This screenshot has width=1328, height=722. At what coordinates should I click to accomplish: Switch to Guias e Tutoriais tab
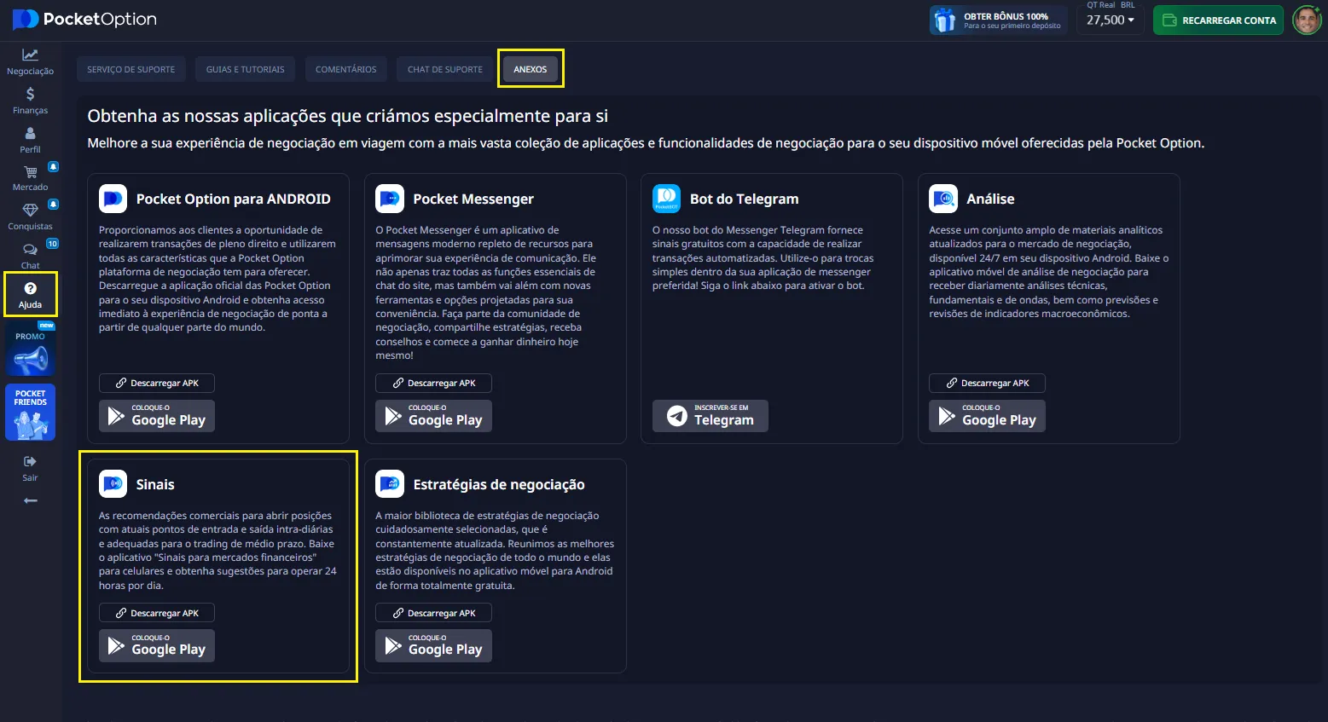tap(245, 69)
